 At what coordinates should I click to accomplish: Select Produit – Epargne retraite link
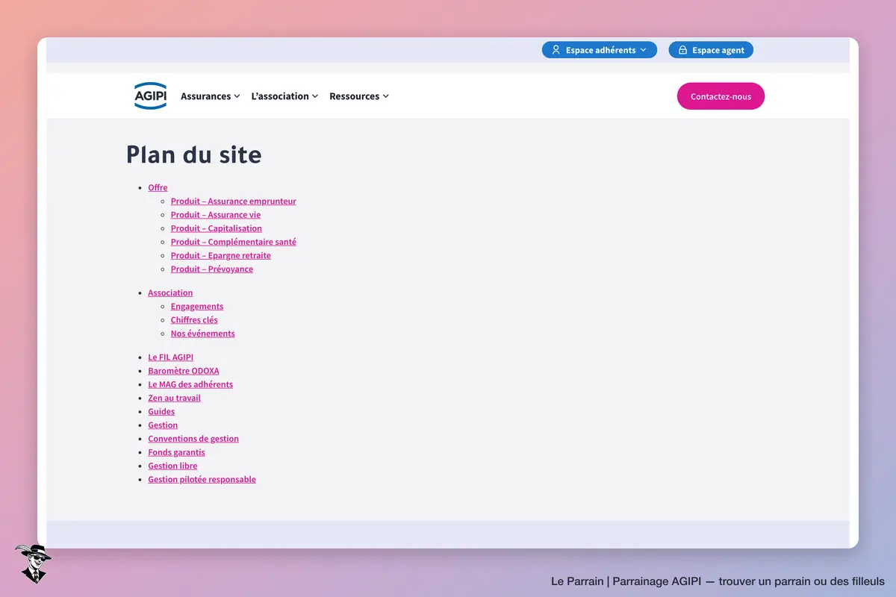click(220, 255)
